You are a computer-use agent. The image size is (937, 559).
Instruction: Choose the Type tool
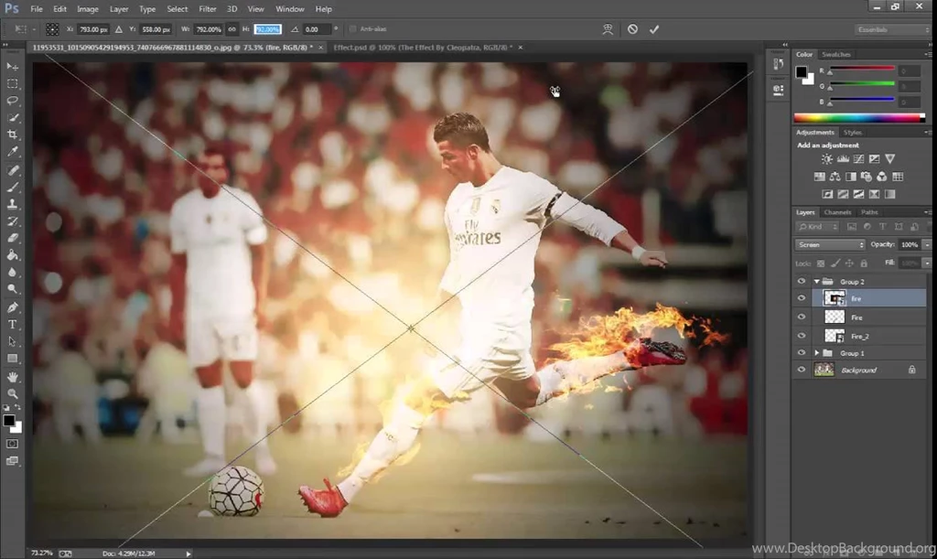coord(12,324)
